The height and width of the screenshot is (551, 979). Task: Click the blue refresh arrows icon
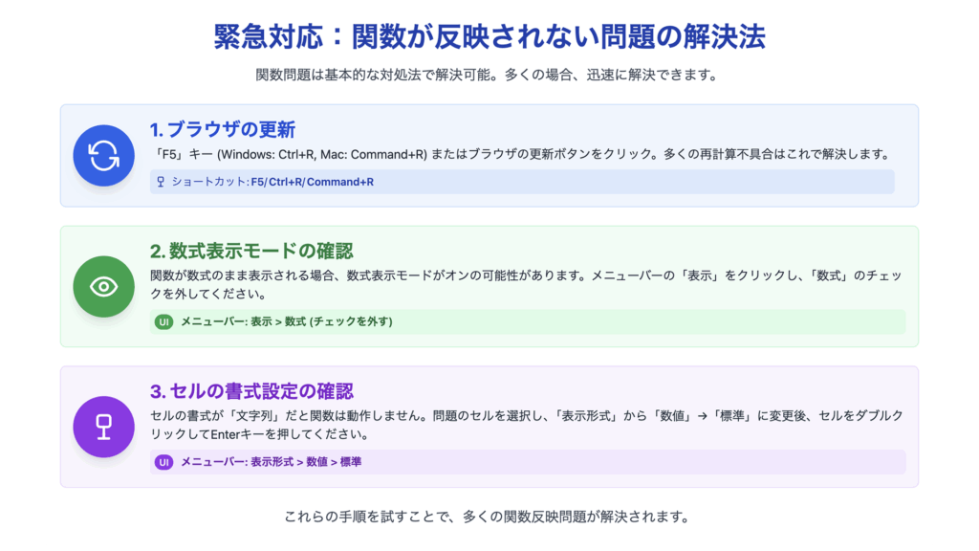[103, 156]
